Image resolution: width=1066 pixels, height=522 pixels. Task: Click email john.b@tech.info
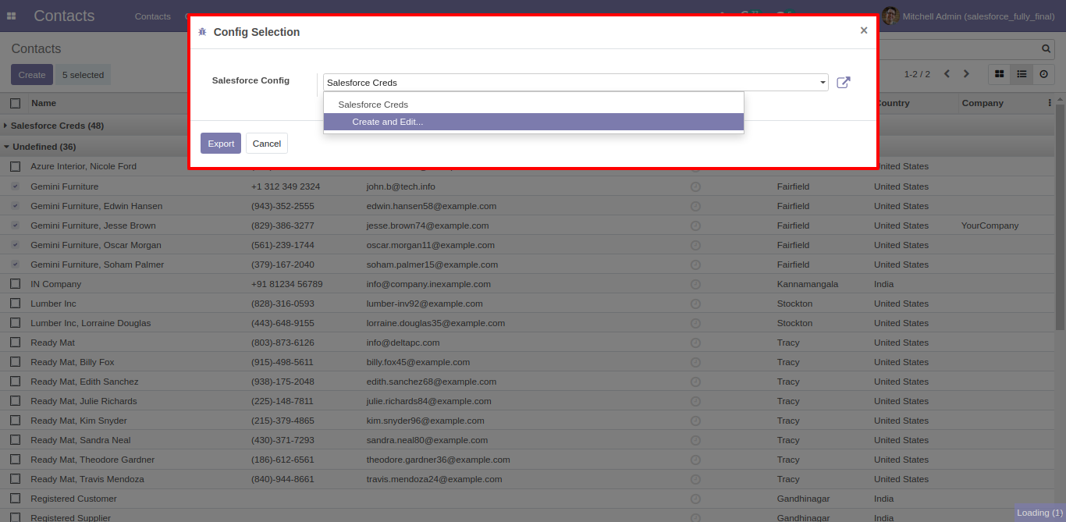(401, 186)
